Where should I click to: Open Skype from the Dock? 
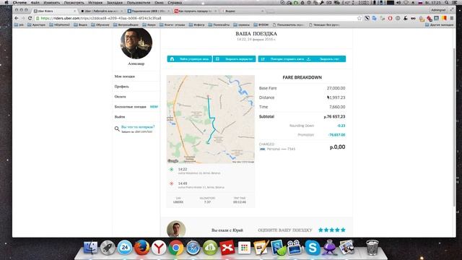pyautogui.click(x=313, y=247)
